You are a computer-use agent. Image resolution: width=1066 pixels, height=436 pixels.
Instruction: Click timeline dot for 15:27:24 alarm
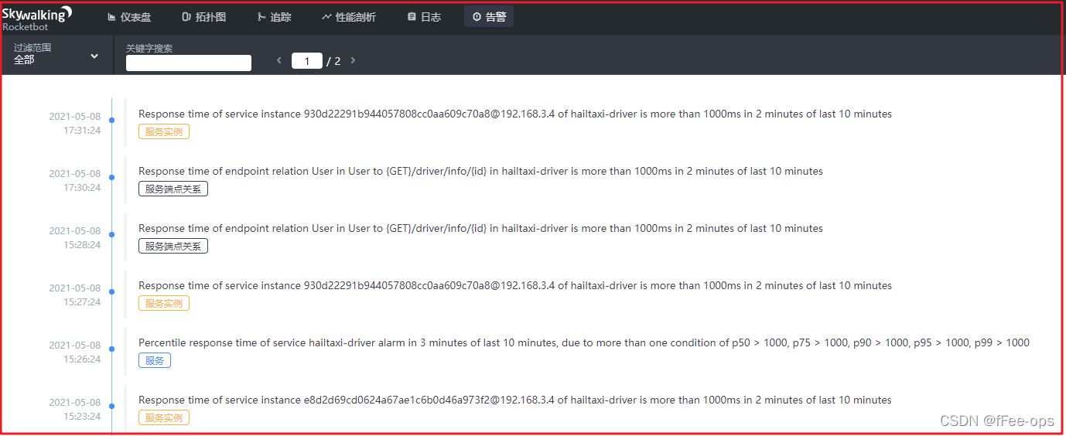click(x=112, y=291)
